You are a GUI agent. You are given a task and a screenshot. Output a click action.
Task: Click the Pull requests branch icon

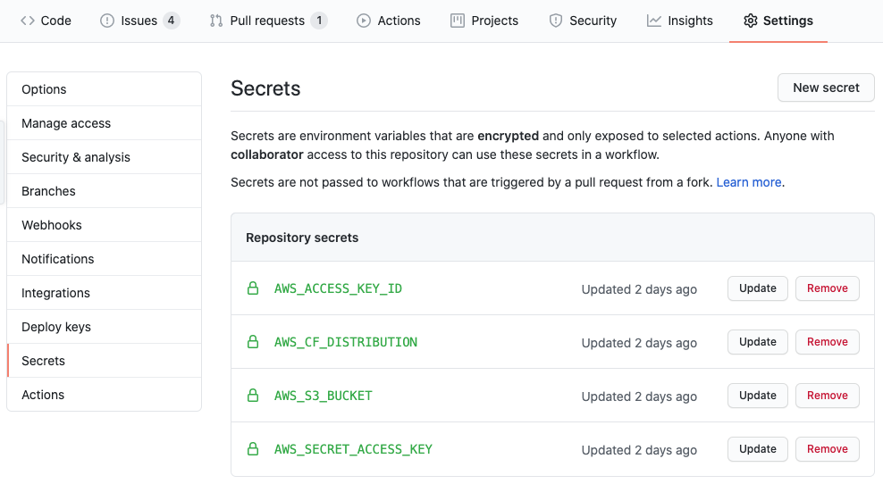point(216,21)
